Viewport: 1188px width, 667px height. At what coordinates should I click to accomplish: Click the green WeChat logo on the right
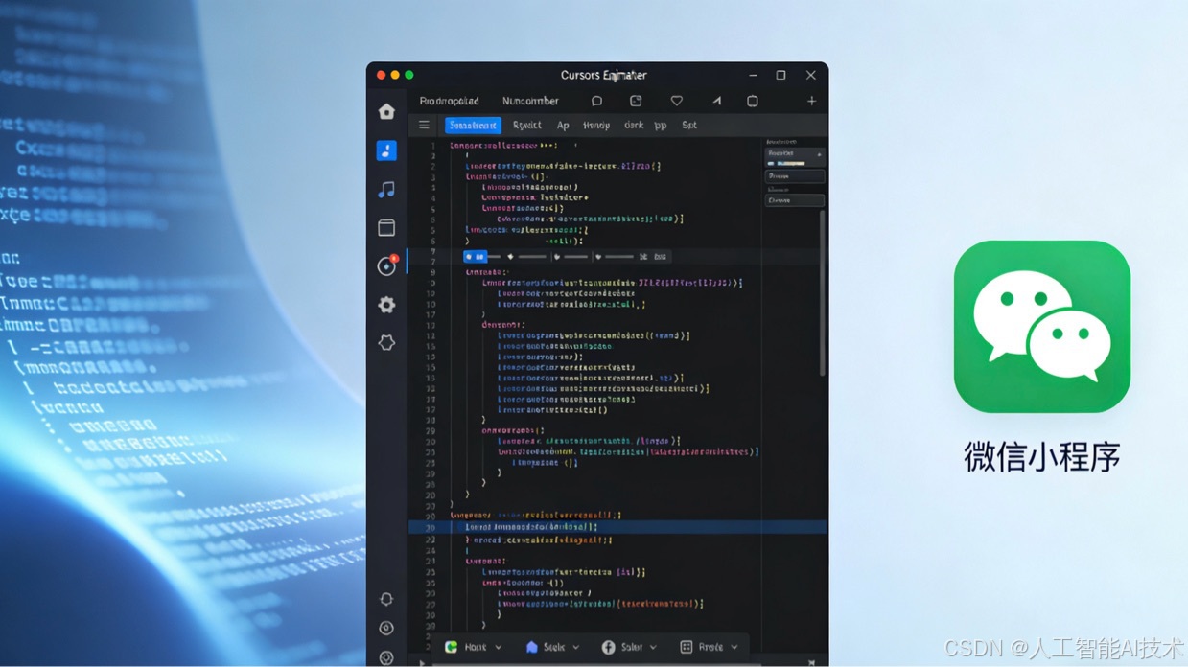click(1042, 327)
